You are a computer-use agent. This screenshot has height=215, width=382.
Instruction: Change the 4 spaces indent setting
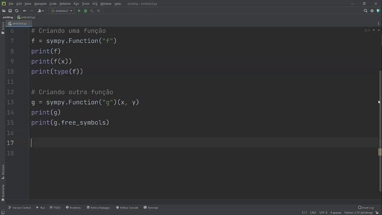click(x=335, y=213)
